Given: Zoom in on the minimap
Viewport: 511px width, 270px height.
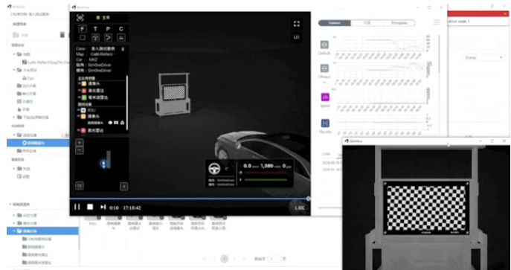Looking at the screenshot, I should coord(80,143).
